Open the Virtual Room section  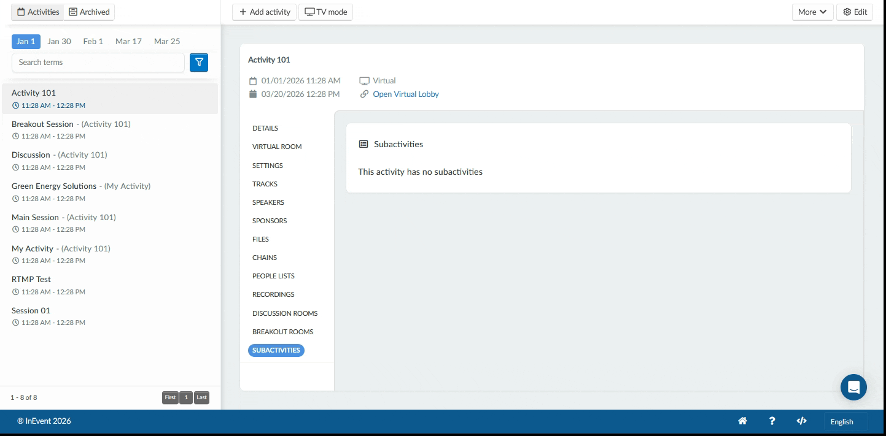(277, 147)
